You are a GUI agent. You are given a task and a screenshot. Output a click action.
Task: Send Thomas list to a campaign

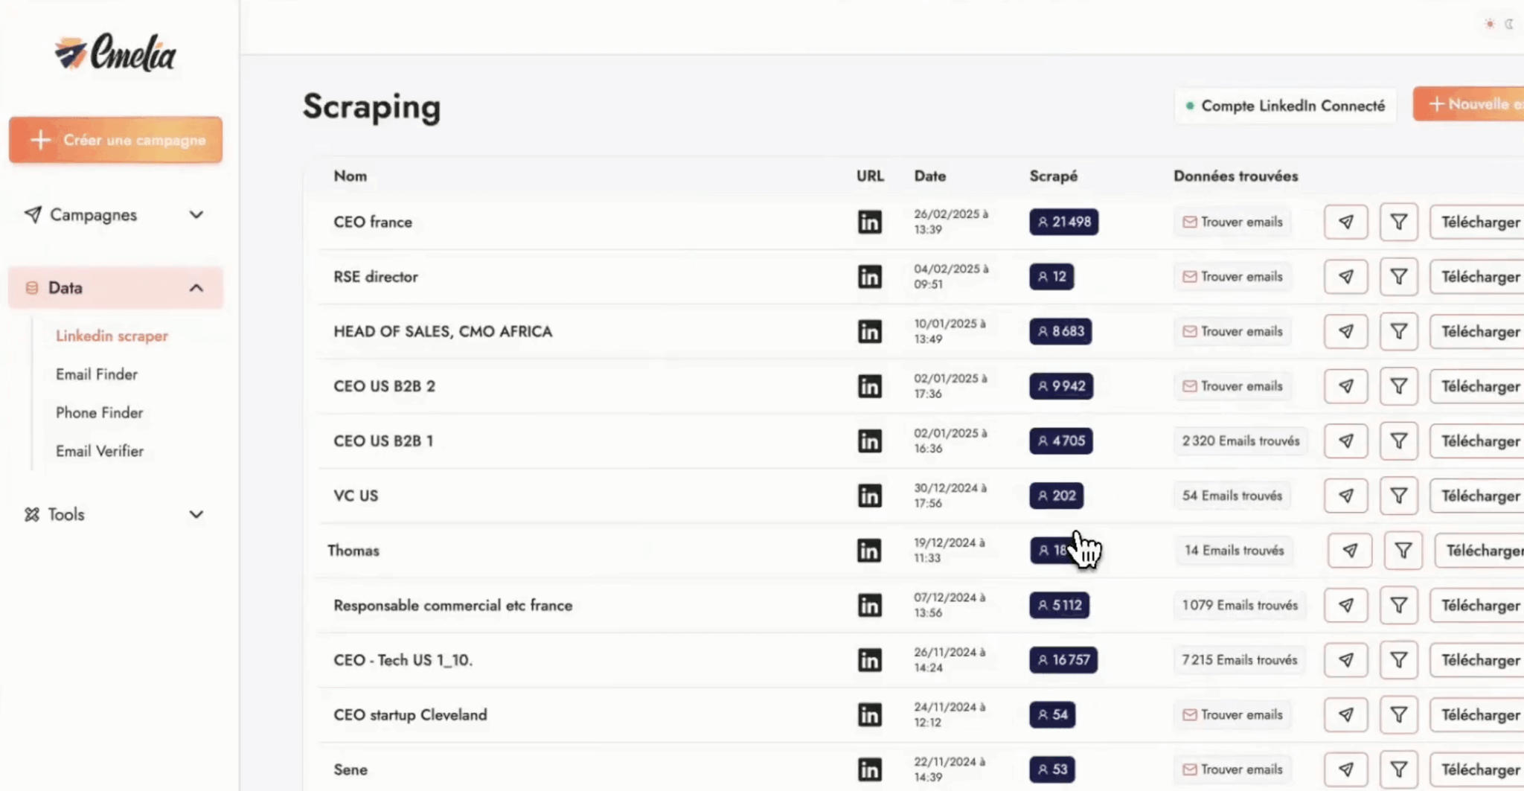tap(1349, 551)
